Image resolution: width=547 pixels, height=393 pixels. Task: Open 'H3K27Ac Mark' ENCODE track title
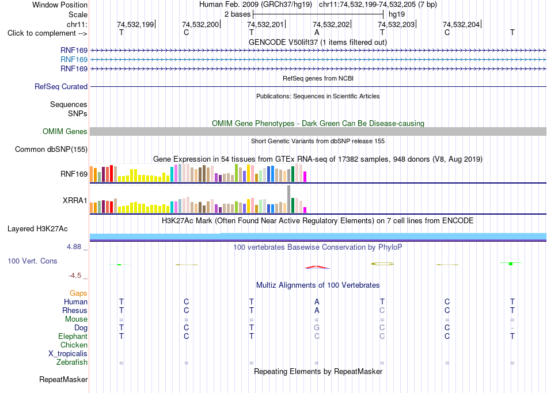coord(318,221)
